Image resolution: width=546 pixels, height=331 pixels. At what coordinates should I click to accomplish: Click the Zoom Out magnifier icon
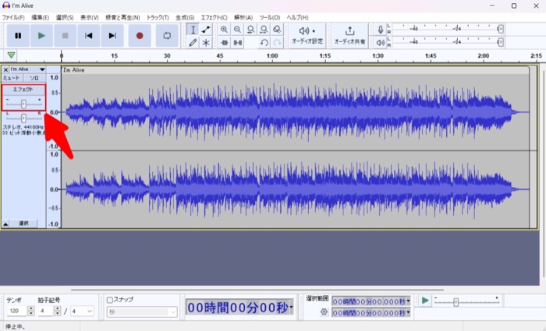coord(237,30)
